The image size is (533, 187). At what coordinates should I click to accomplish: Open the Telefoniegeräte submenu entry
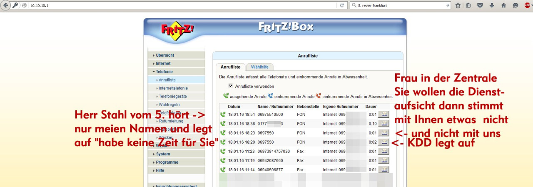[176, 96]
